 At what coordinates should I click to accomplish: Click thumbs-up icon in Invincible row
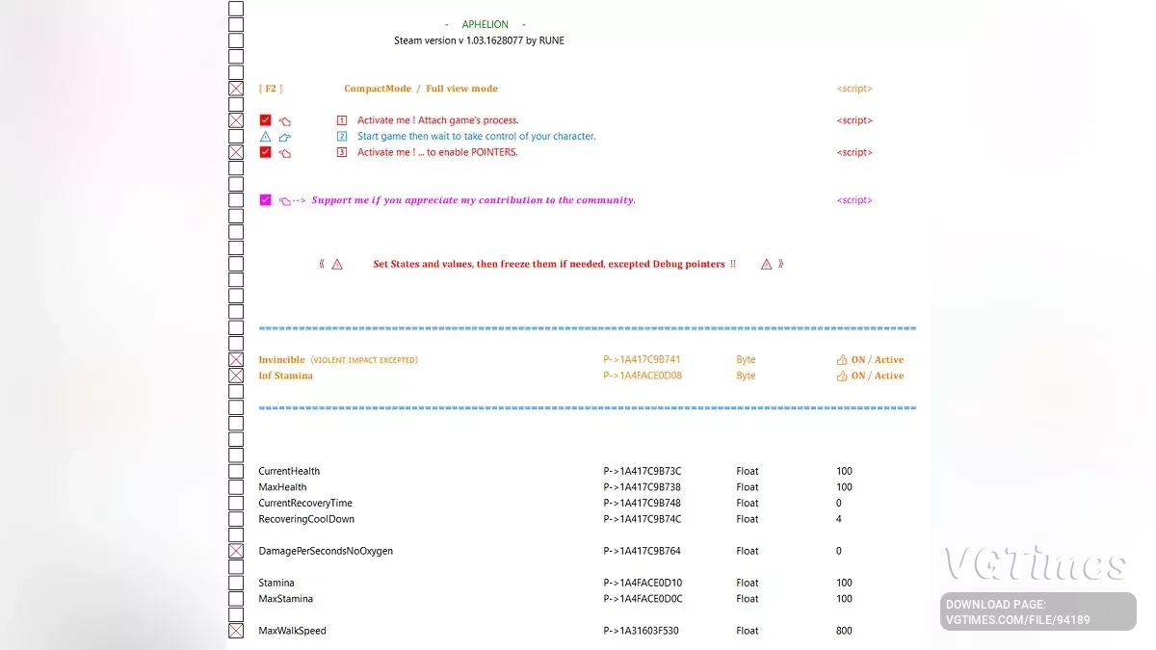(842, 360)
